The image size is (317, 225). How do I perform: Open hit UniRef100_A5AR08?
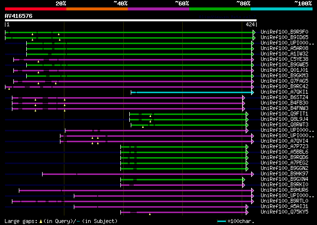coord(284,49)
